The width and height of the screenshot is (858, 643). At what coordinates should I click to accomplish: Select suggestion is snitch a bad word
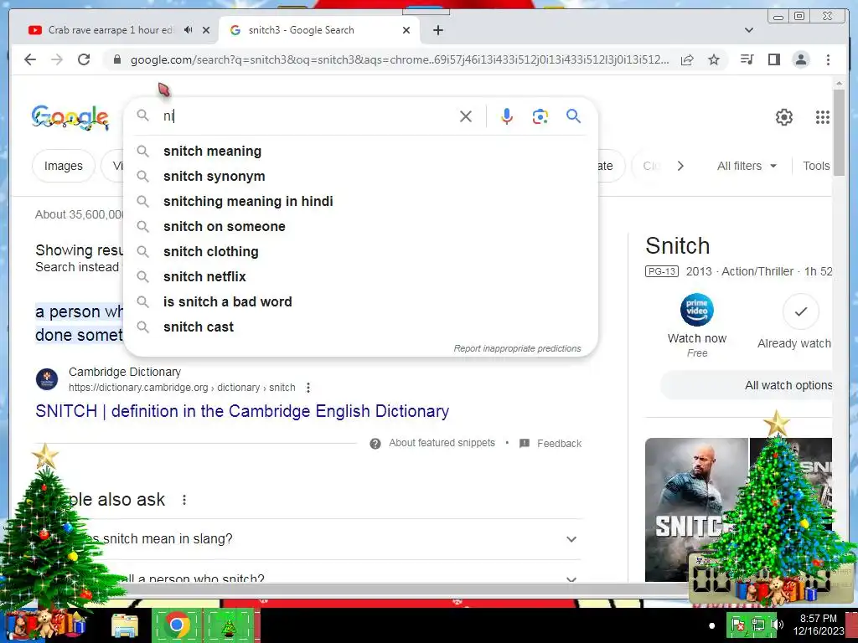(x=361, y=301)
